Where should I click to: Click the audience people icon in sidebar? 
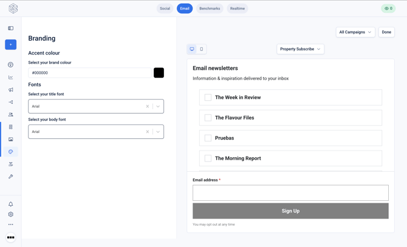[11, 114]
